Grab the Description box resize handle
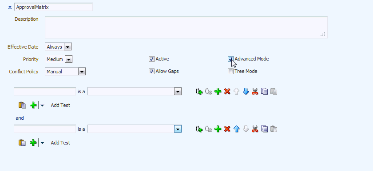373x171 pixels. [323, 34]
